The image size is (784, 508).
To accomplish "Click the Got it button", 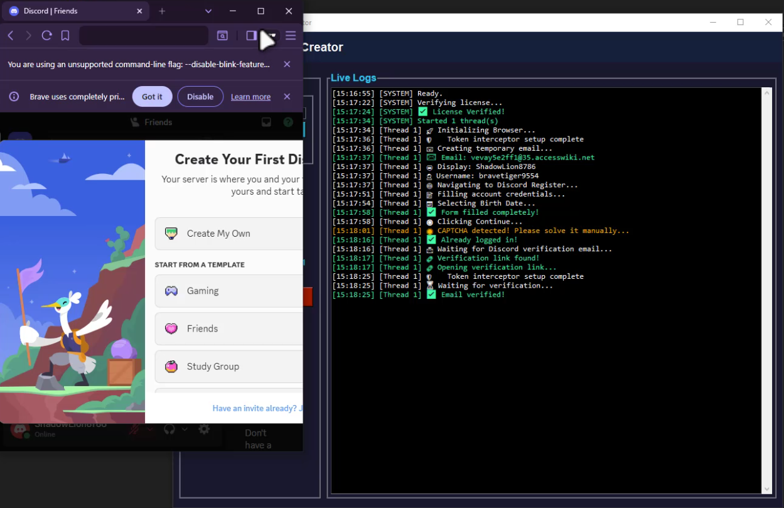I will (152, 97).
